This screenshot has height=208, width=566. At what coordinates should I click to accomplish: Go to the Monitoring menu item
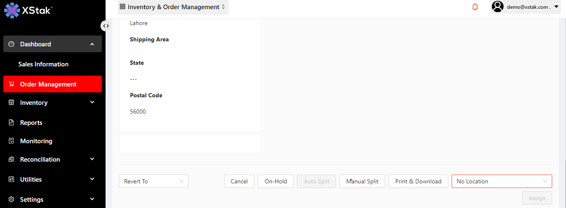tap(36, 141)
